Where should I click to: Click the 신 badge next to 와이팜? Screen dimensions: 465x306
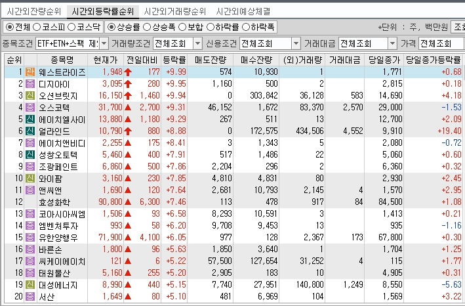coord(30,179)
